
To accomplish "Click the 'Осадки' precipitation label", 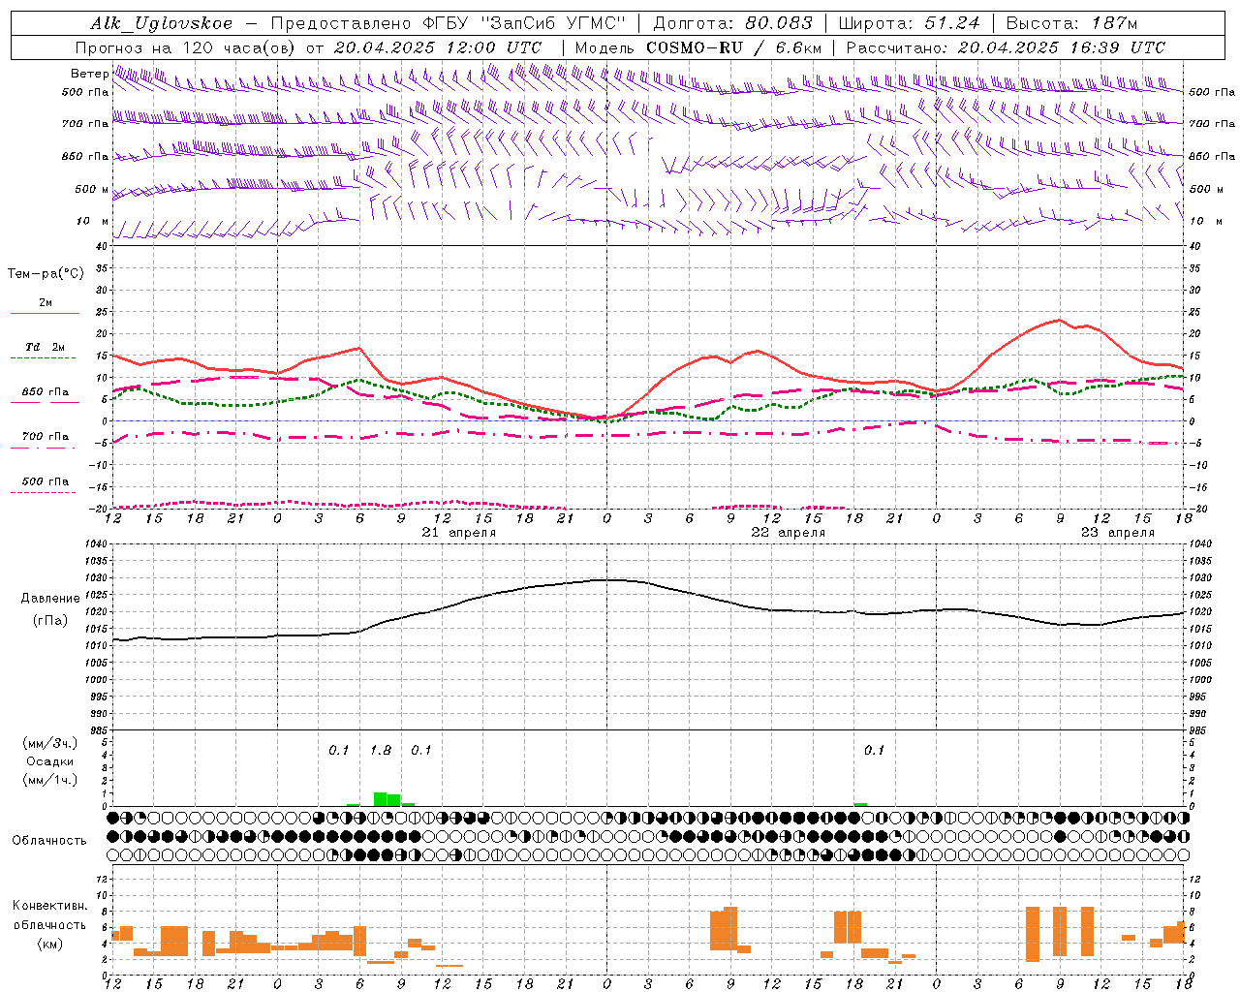I will click(x=50, y=761).
